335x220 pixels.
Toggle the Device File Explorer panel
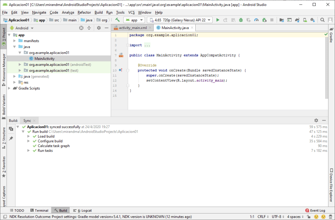pyautogui.click(x=331, y=185)
